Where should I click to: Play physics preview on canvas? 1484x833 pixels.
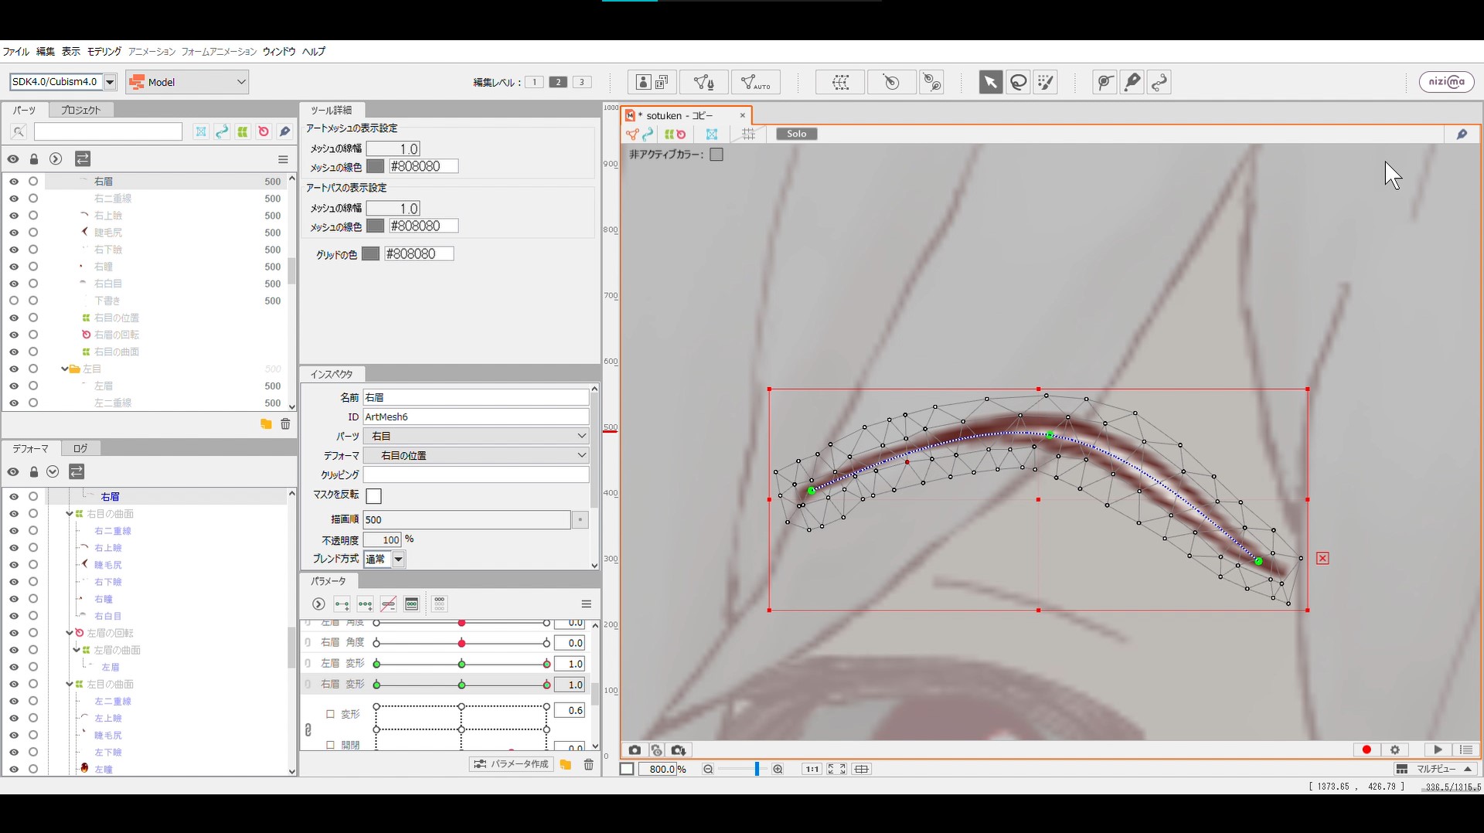(1438, 750)
